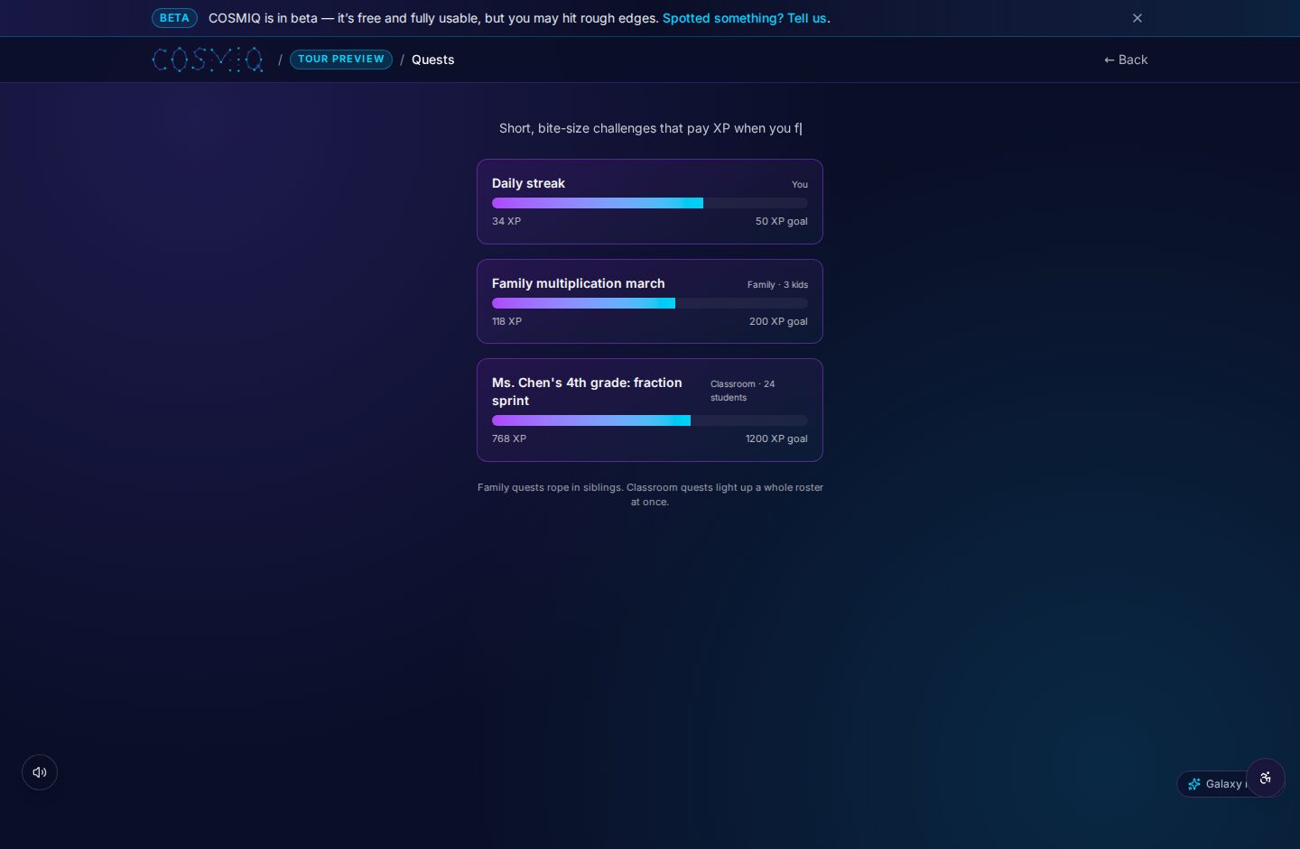Select the Family multiplication march title
Image resolution: width=1300 pixels, height=849 pixels.
[578, 283]
